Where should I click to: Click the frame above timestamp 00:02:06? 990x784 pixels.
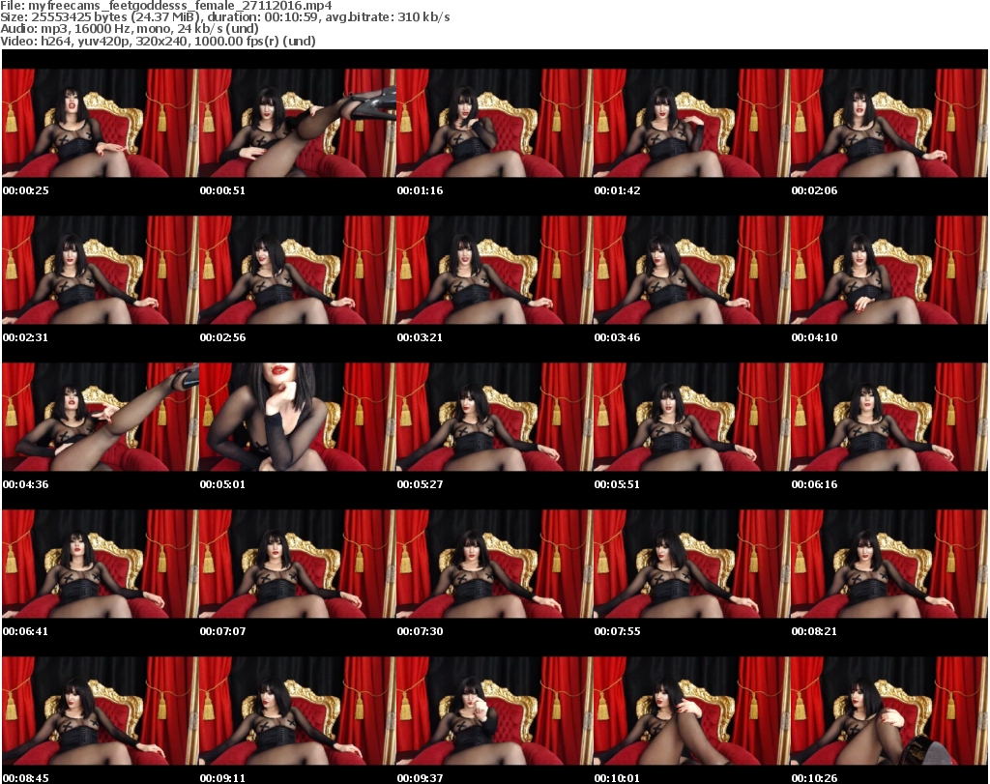(x=889, y=123)
